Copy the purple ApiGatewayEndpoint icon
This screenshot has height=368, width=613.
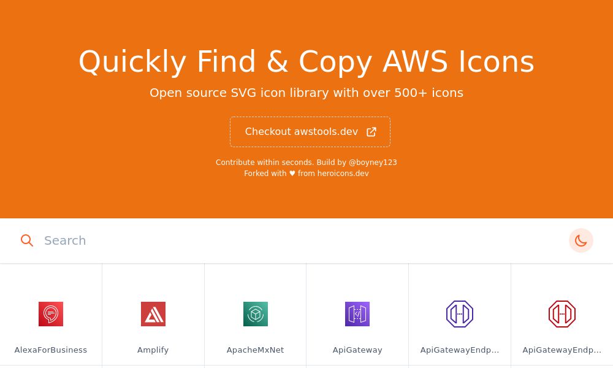point(460,314)
